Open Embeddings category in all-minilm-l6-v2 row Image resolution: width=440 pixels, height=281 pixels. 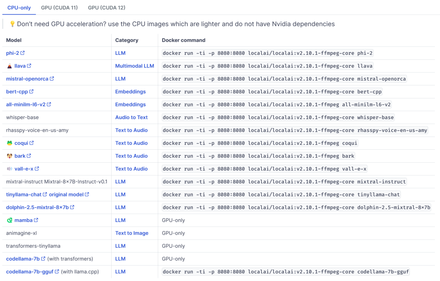(130, 105)
